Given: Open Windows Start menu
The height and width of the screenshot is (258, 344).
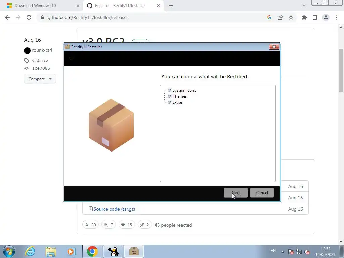Looking at the screenshot, I should point(9,251).
